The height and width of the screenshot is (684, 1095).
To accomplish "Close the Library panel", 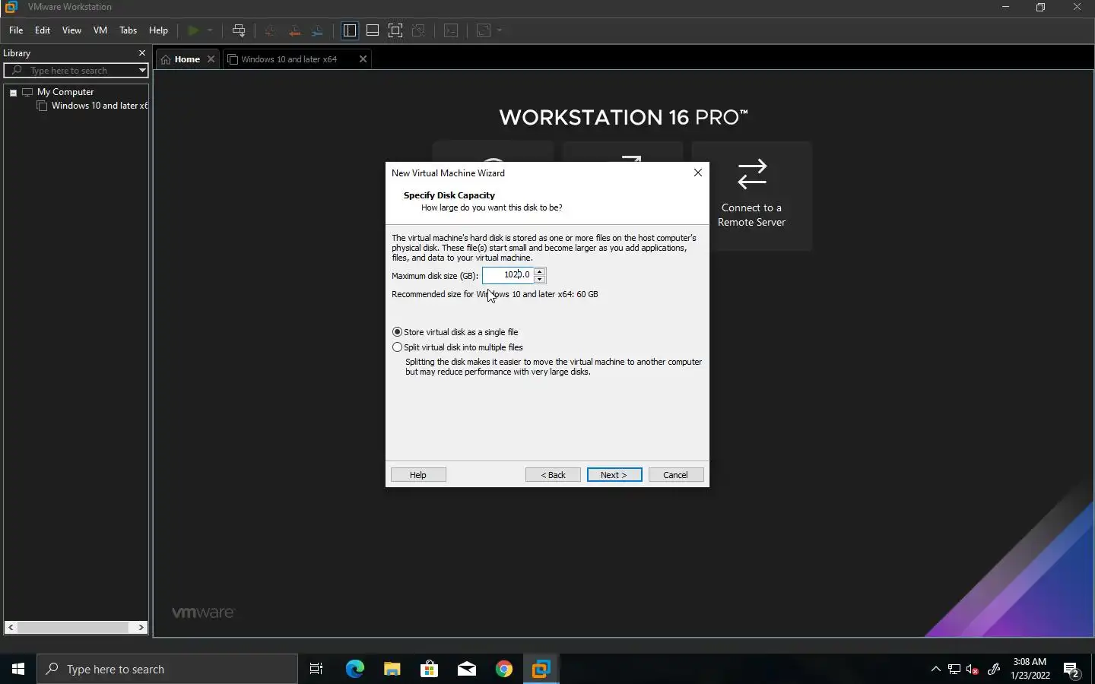I will tap(141, 53).
